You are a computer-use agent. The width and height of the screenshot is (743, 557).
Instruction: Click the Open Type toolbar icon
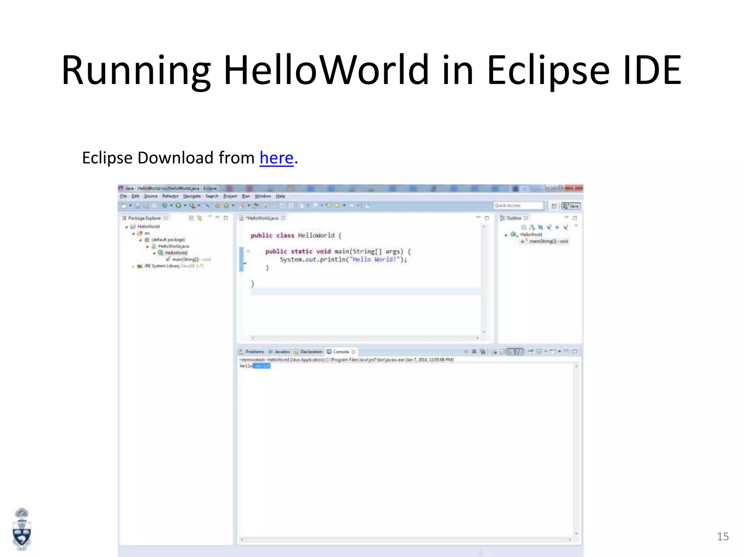tap(256, 206)
